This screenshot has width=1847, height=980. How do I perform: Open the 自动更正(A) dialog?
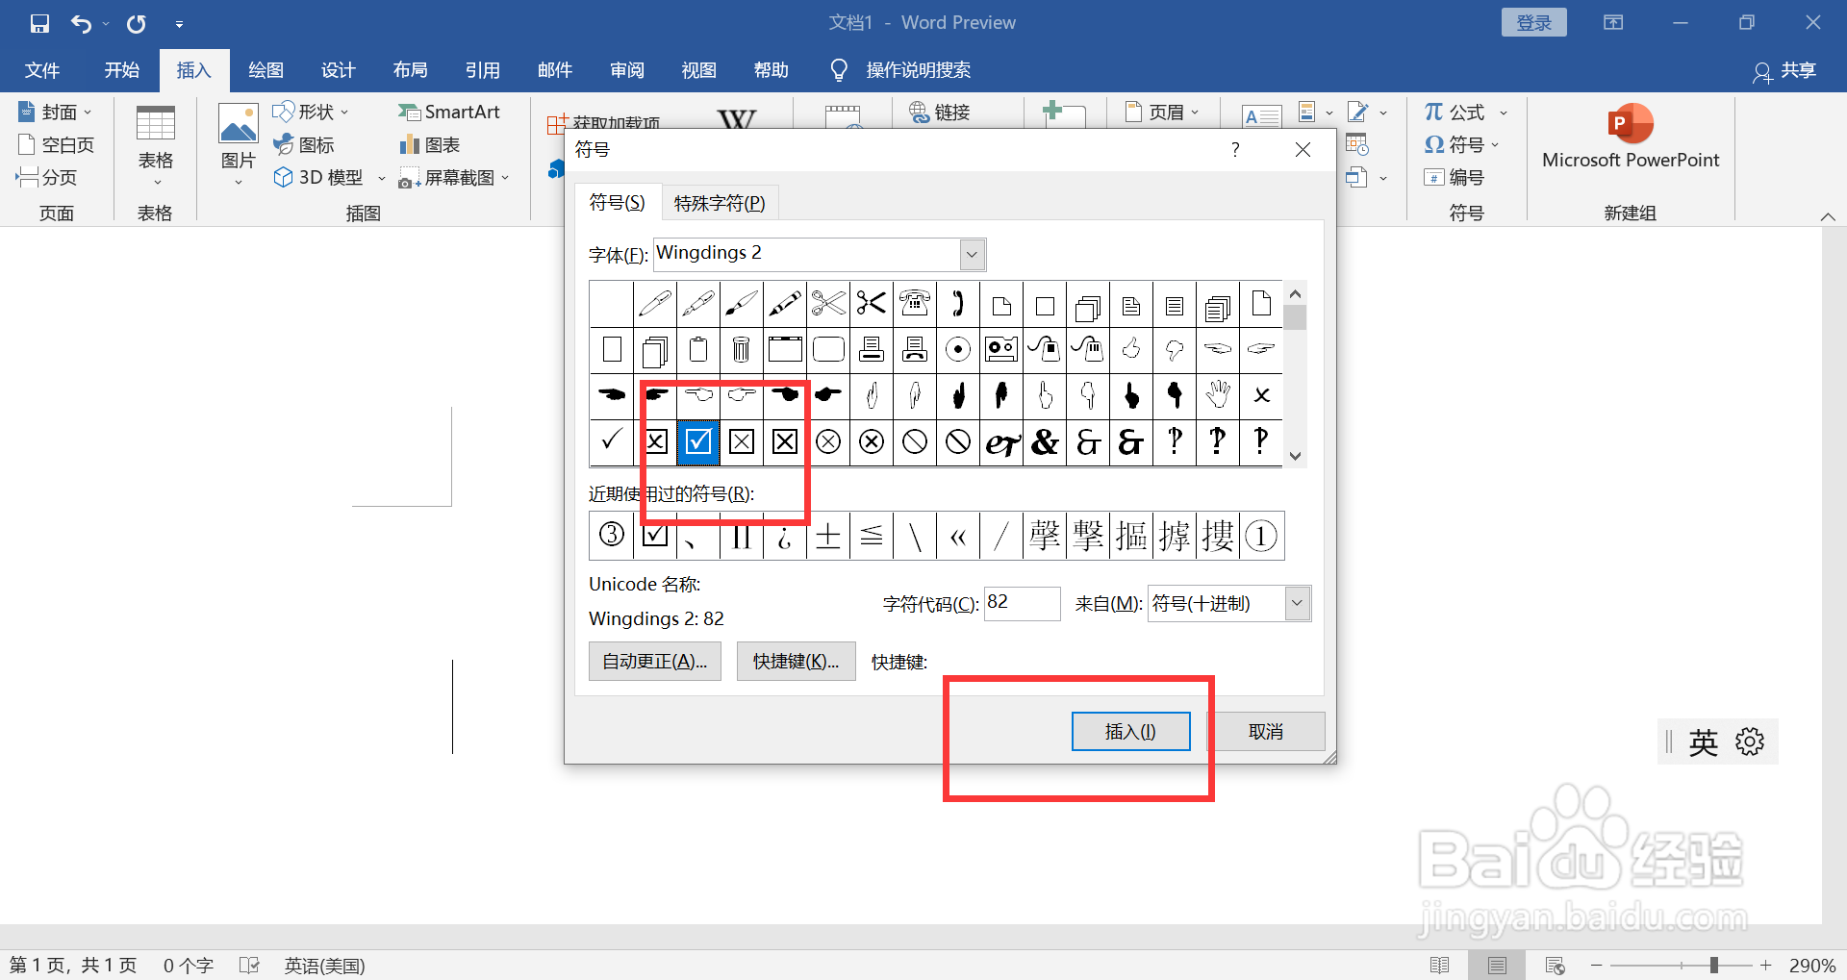click(x=654, y=661)
